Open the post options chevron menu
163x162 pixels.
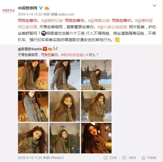154,6
